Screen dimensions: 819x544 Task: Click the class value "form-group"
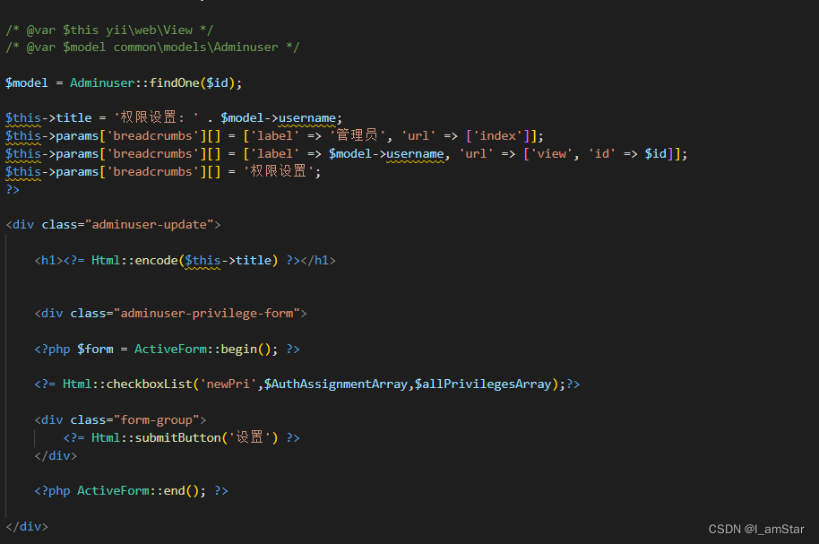click(156, 420)
